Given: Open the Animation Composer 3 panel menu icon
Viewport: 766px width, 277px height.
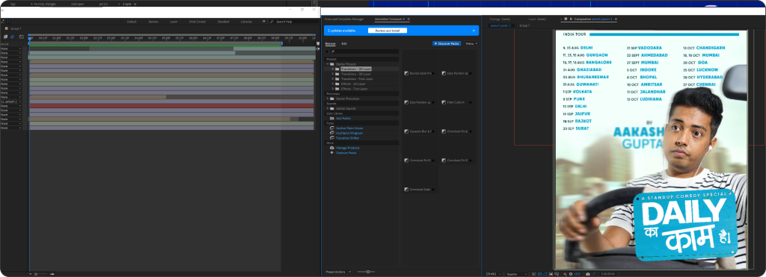Looking at the screenshot, I should pos(409,19).
